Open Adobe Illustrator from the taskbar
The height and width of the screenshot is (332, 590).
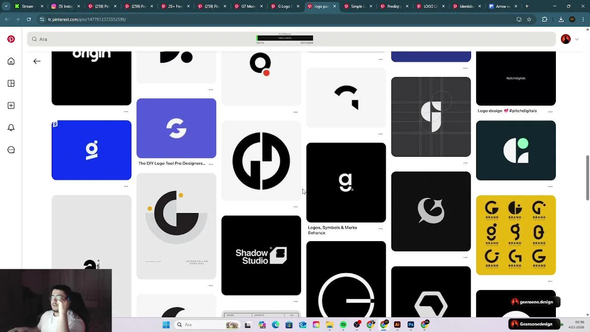pyautogui.click(x=397, y=325)
